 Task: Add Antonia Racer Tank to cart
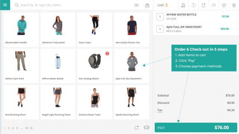click(94, 102)
